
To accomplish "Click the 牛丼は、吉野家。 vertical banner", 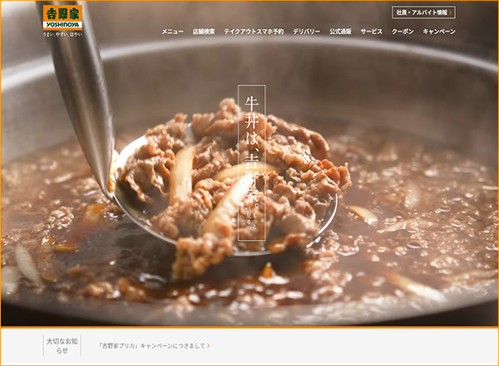I will tap(252, 163).
